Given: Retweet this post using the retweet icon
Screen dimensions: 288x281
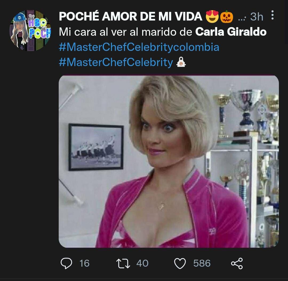Looking at the screenshot, I should [123, 263].
